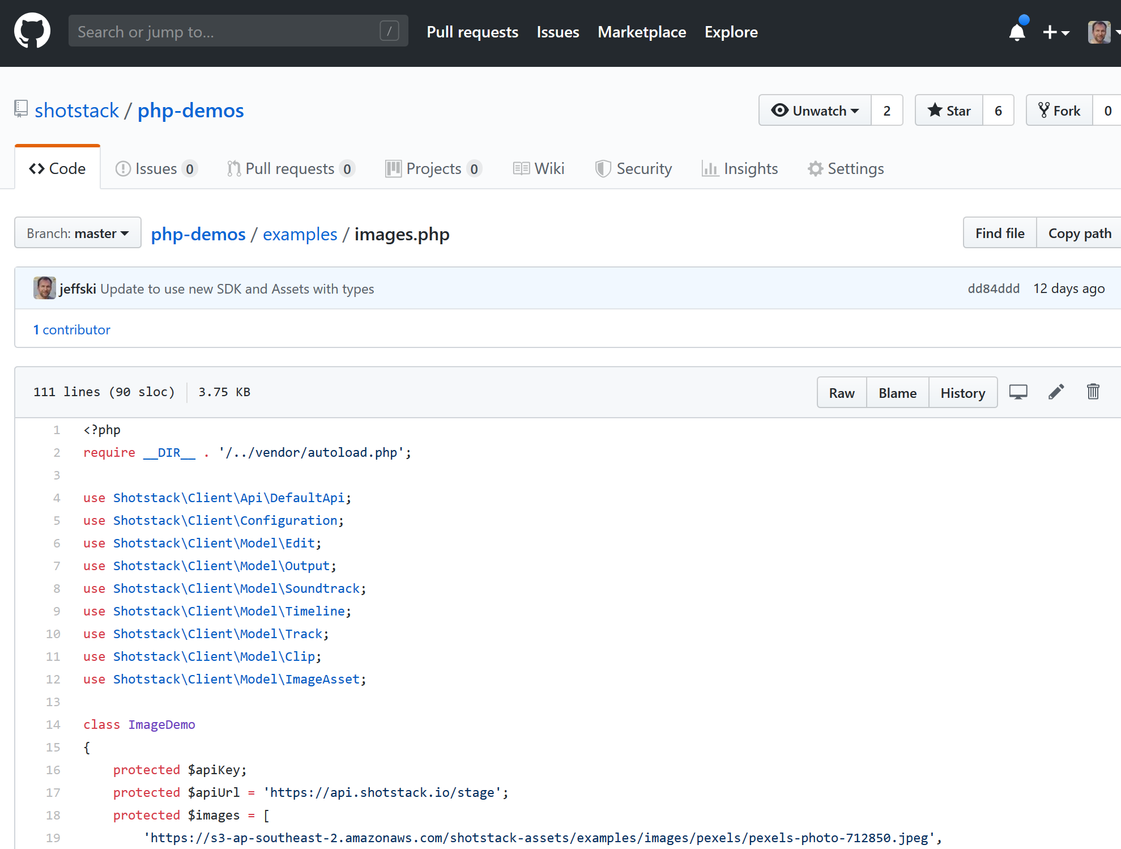The height and width of the screenshot is (849, 1121).
Task: Click jeffski's commit avatar thumbnail
Action: coord(44,288)
